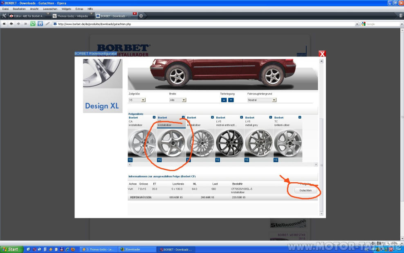Click '225/55R 15' tyre size text

point(239,197)
